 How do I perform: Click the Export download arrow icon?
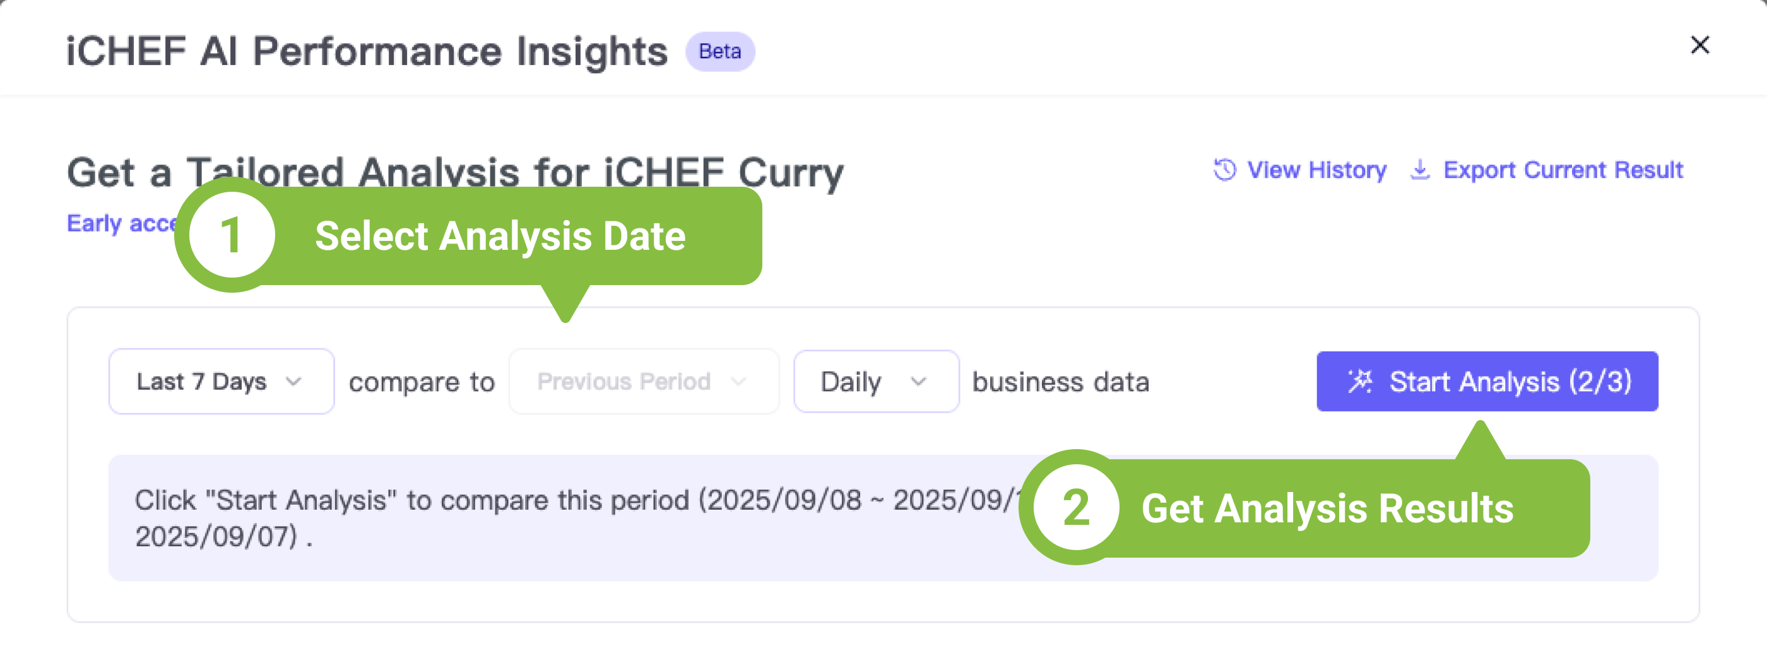[x=1419, y=170]
